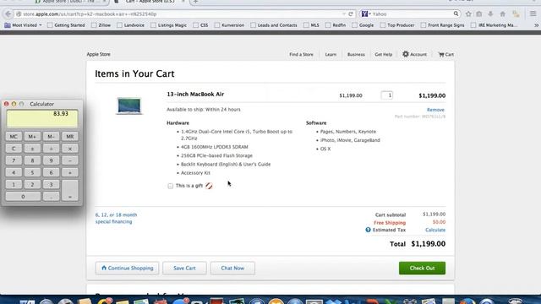
Task: Click the 0 key on Calculator
Action: pyautogui.click(x=23, y=197)
